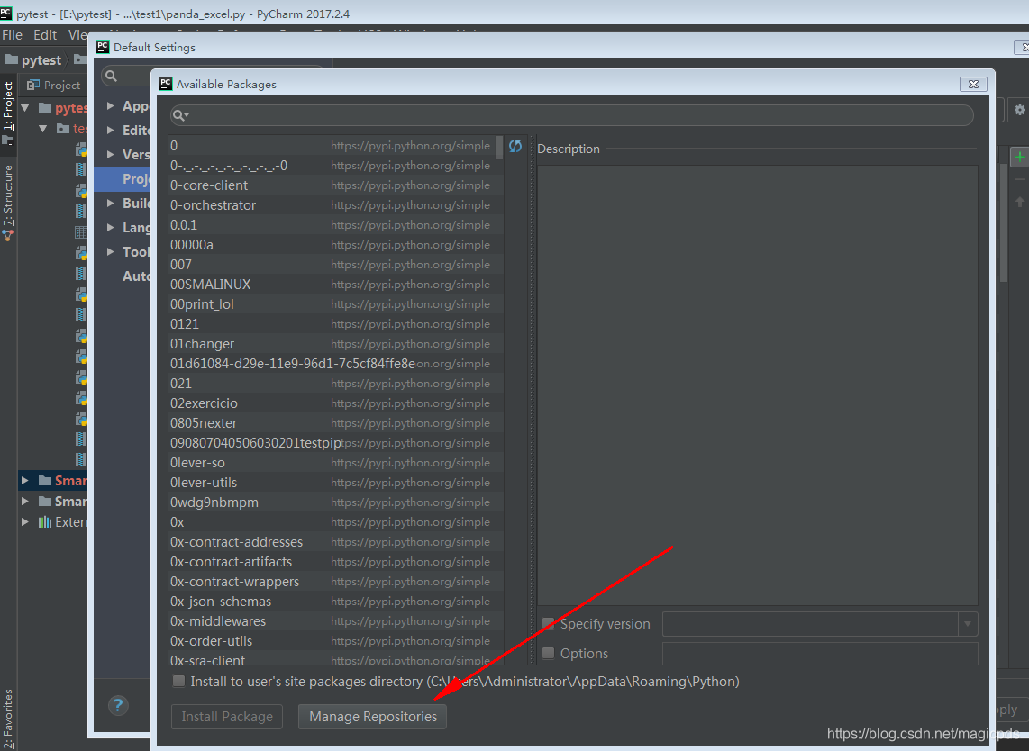Expand the Buil settings category
1029x751 pixels.
point(110,203)
